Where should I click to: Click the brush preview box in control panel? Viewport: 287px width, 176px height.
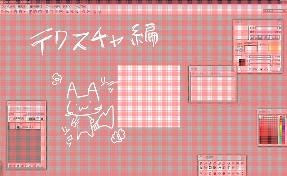(x=242, y=32)
